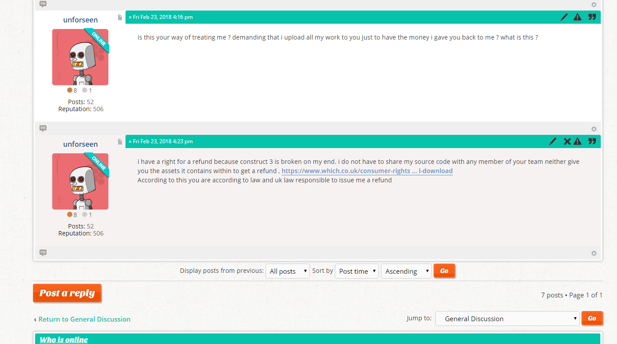The height and width of the screenshot is (344, 617).
Task: Click the PM icon below the 4:16 pm post
Action: pos(43,128)
